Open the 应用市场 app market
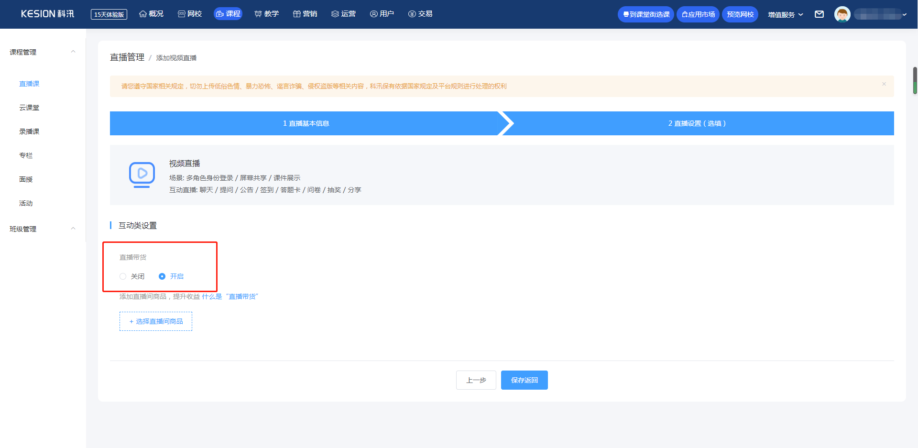Image resolution: width=918 pixels, height=448 pixels. tap(698, 14)
